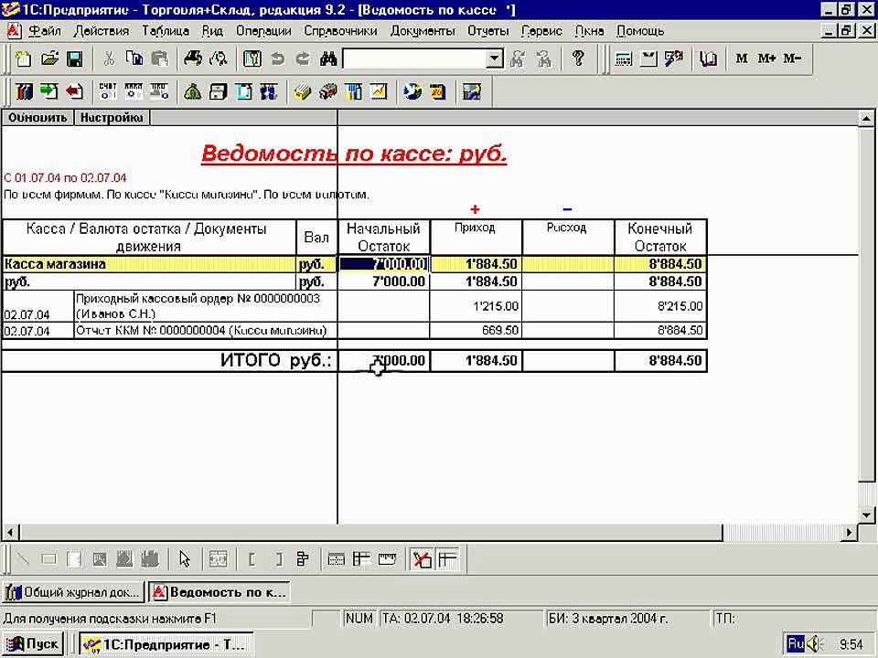
Task: Click the Пуск Start button
Action: [x=33, y=644]
